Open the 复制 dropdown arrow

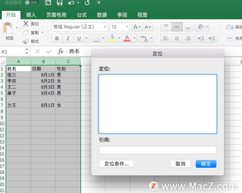(42, 32)
